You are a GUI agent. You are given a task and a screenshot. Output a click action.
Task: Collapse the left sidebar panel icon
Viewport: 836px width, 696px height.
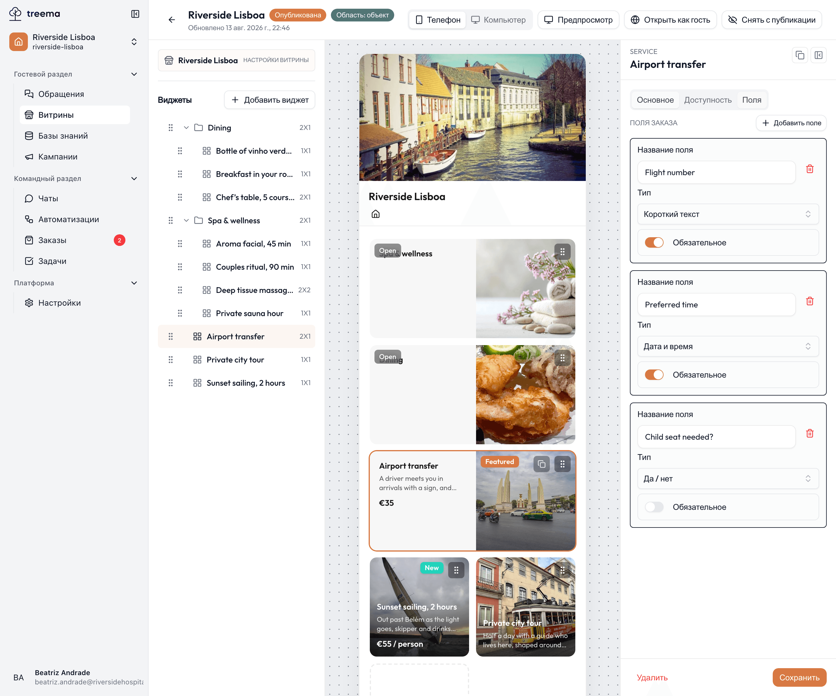point(135,14)
